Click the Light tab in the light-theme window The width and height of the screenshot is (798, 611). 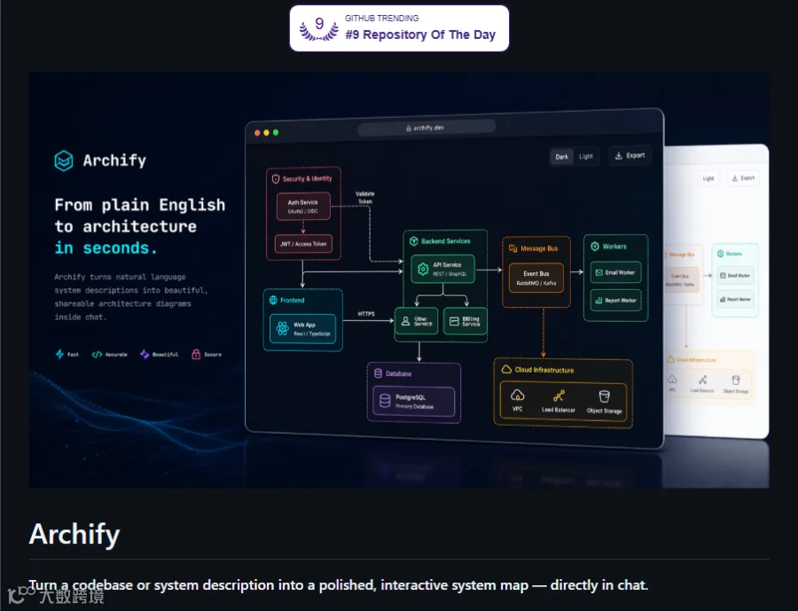pos(708,178)
